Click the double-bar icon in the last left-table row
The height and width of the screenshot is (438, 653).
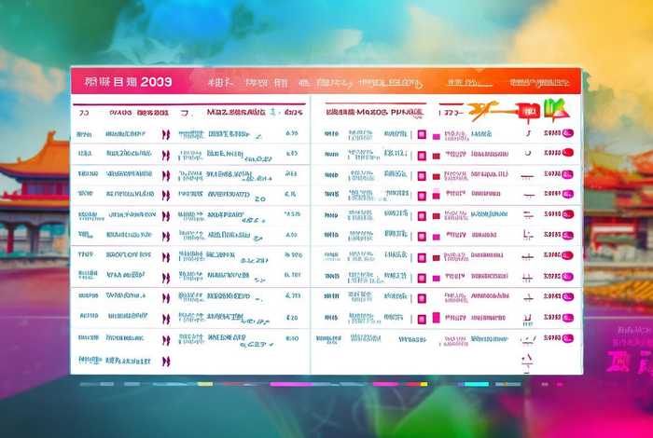[x=166, y=361]
